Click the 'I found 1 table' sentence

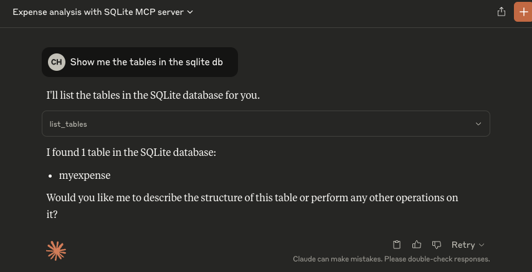(131, 152)
